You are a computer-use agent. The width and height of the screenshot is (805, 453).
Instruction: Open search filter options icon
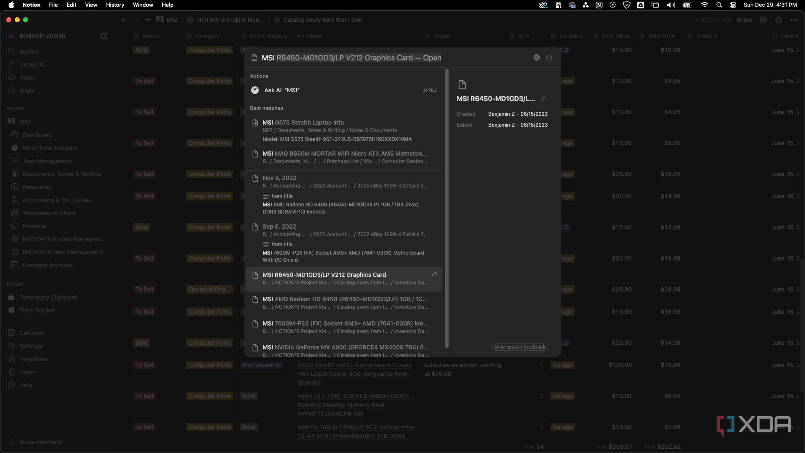(x=549, y=57)
